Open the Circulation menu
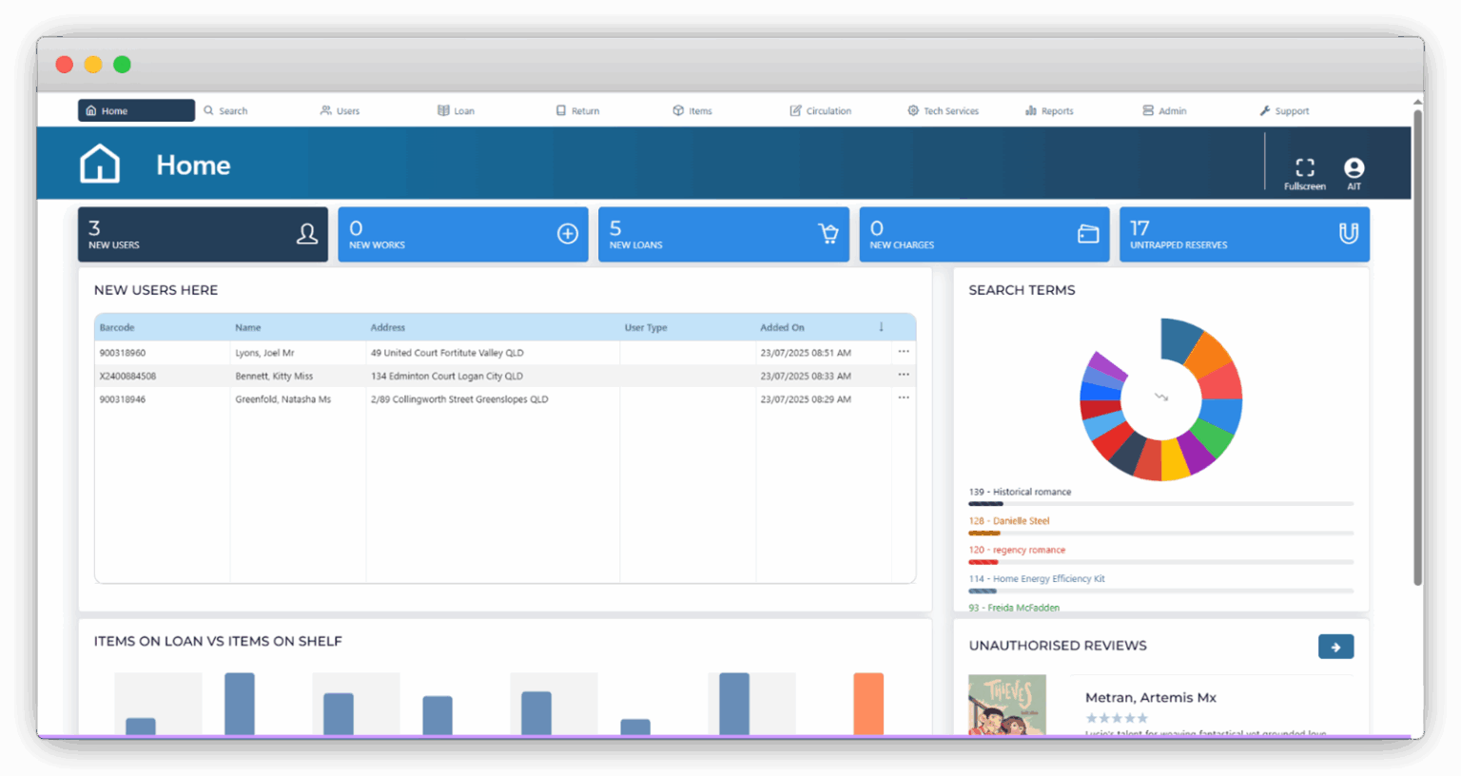The image size is (1461, 776). [x=820, y=111]
